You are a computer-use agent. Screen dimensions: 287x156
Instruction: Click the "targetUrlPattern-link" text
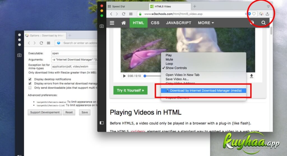coord(51,105)
